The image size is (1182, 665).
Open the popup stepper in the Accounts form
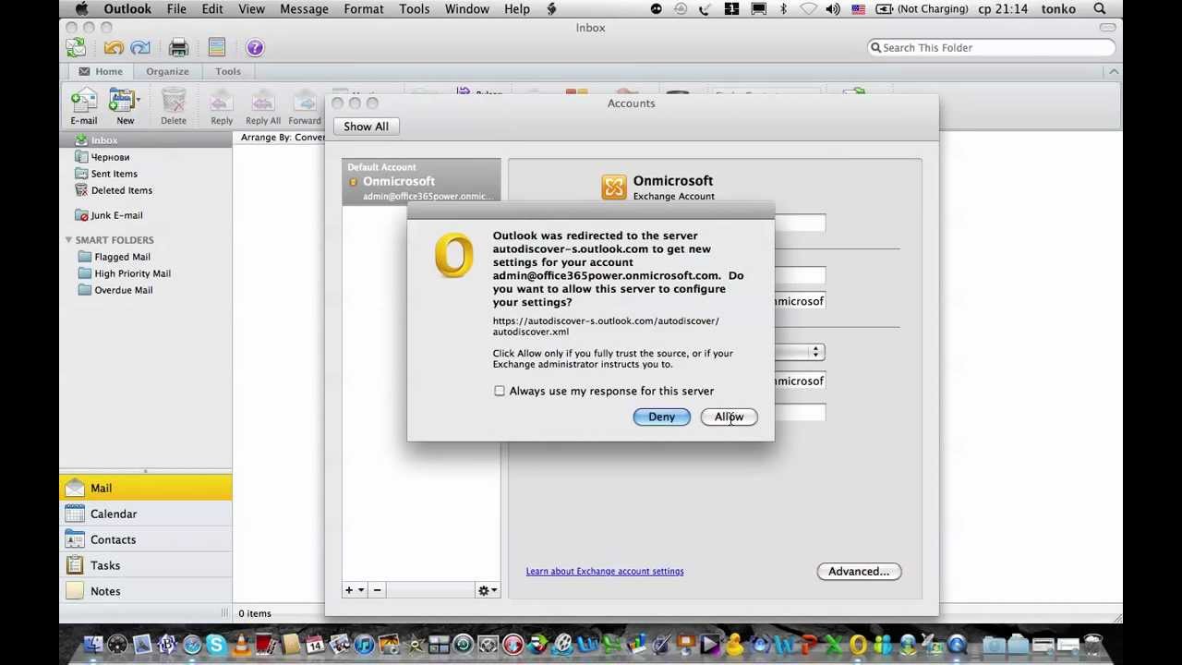(815, 352)
